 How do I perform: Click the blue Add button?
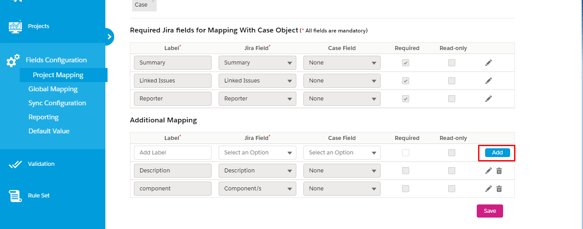497,153
